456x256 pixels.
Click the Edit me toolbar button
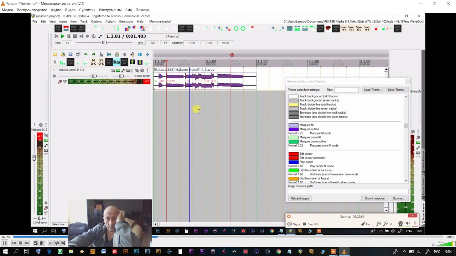click(57, 28)
